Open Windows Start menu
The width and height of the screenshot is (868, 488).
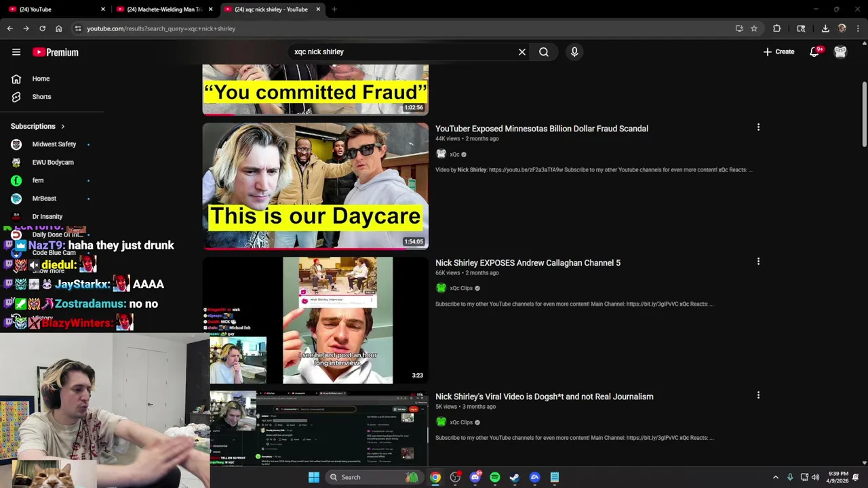[x=314, y=477]
